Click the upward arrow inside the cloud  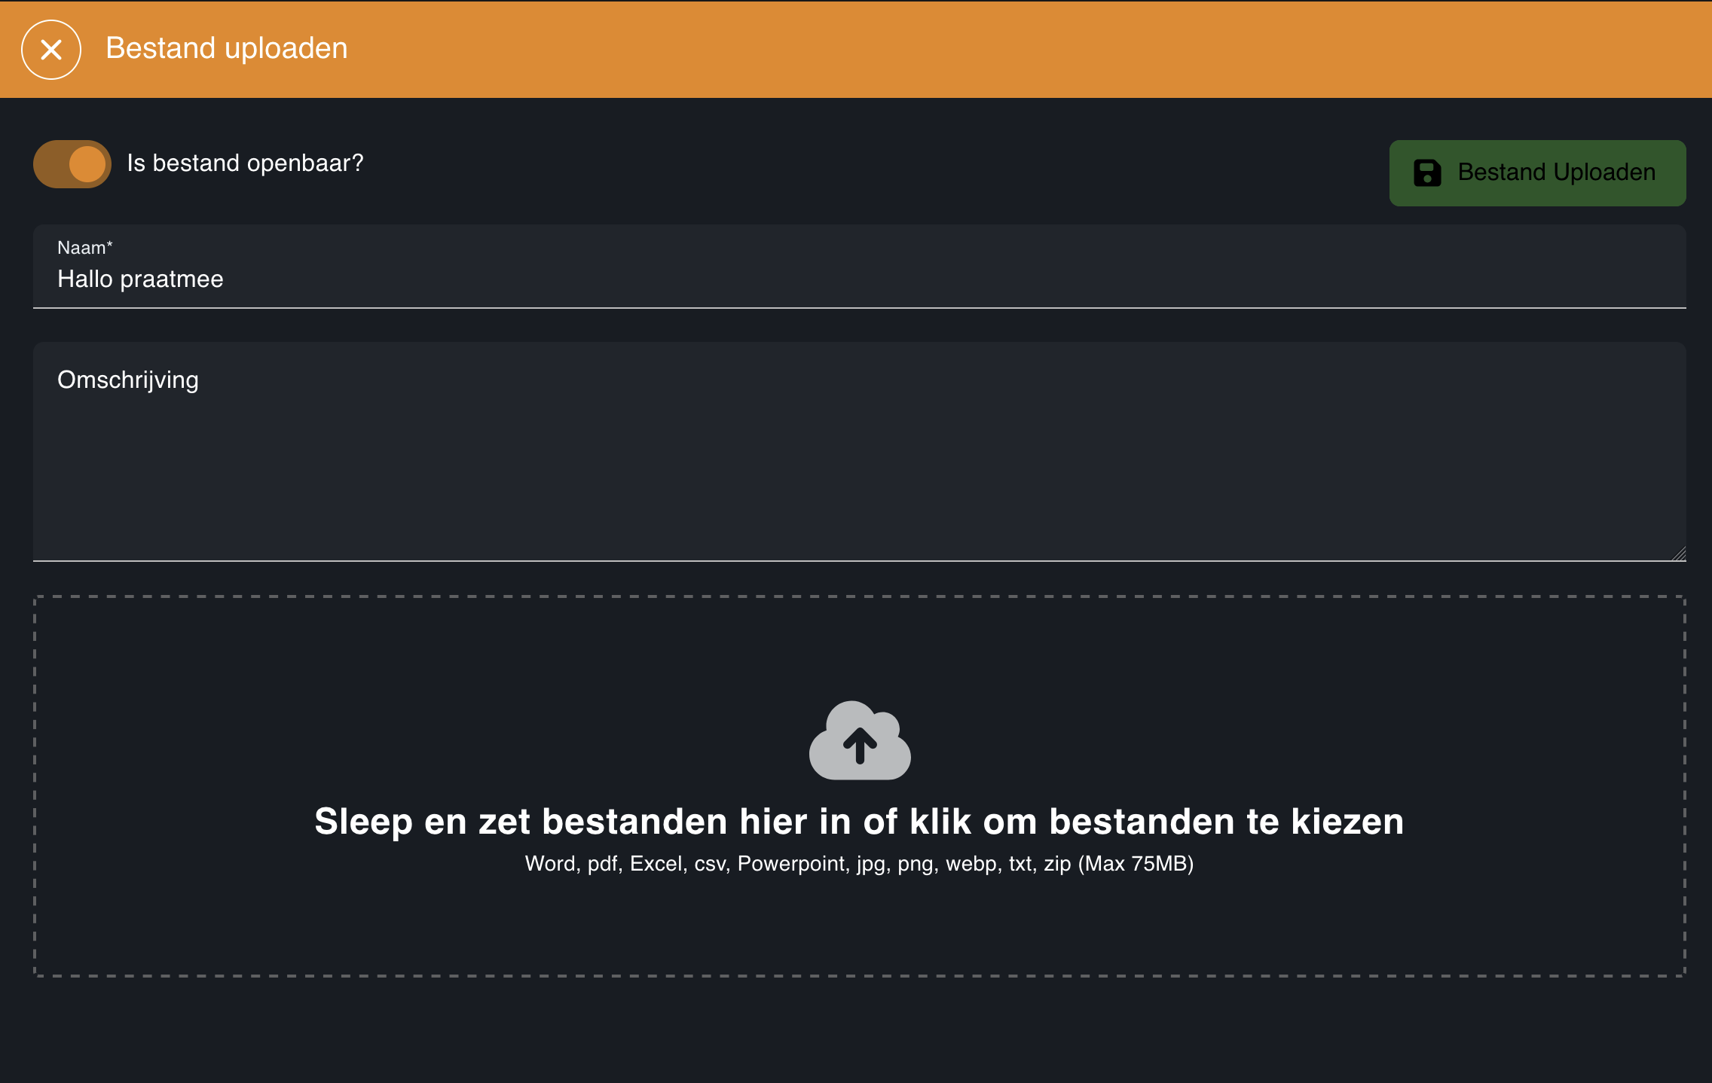point(860,746)
